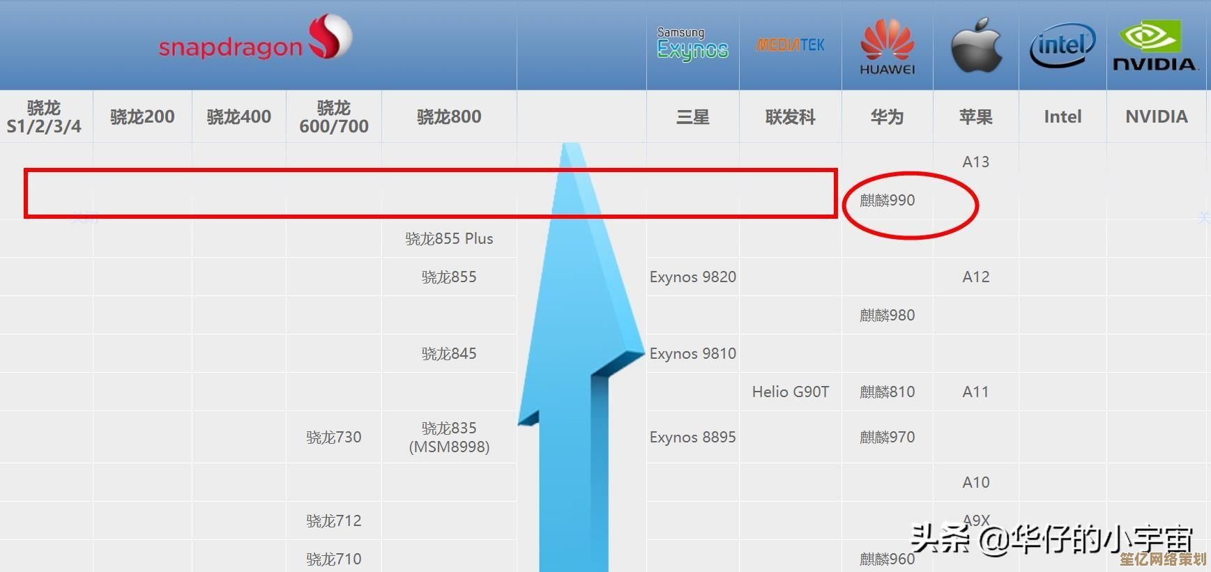Click the Huawei logo
Image resolution: width=1211 pixels, height=572 pixels.
click(888, 47)
